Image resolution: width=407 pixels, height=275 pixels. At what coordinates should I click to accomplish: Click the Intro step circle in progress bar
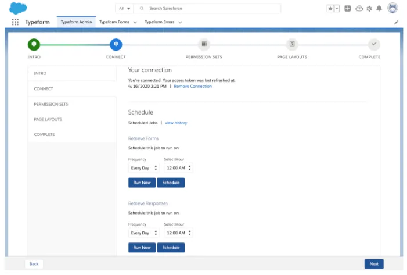34,44
